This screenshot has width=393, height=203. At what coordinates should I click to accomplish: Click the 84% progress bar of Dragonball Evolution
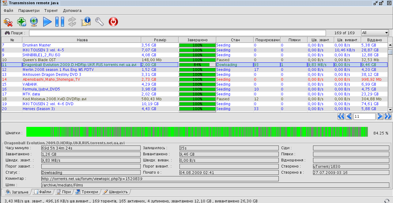click(197, 65)
